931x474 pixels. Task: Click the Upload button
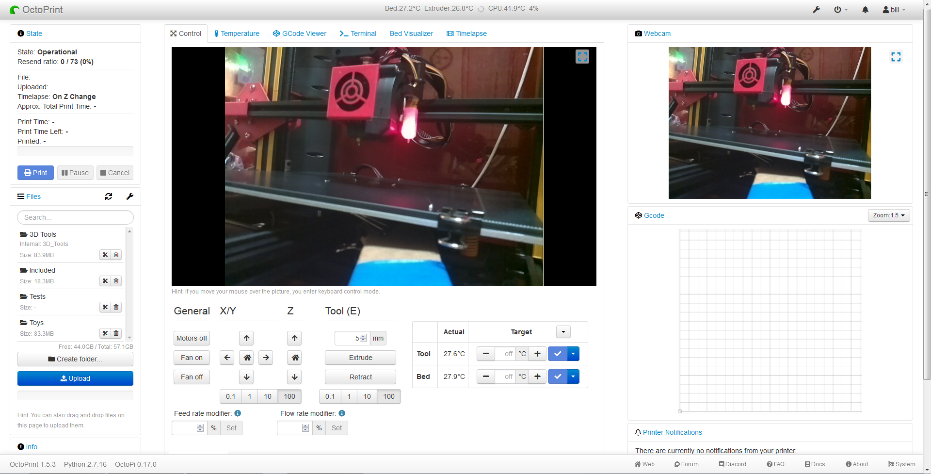pos(75,378)
